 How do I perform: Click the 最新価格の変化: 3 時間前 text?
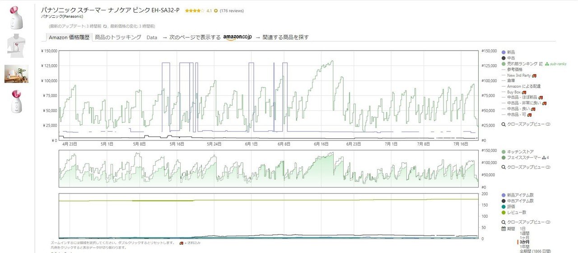point(132,26)
